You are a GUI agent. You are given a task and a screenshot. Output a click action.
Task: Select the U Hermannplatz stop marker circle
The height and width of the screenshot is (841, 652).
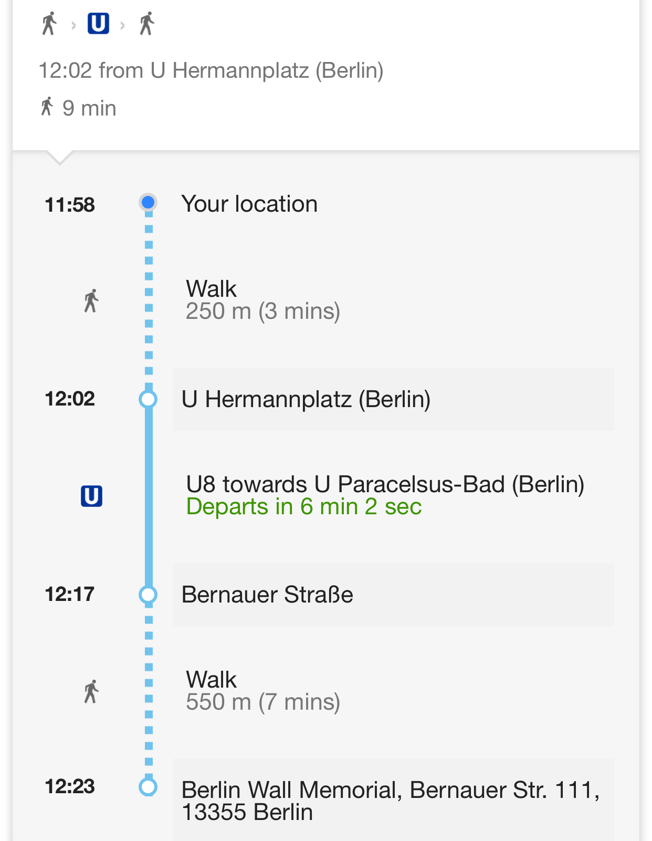point(149,399)
